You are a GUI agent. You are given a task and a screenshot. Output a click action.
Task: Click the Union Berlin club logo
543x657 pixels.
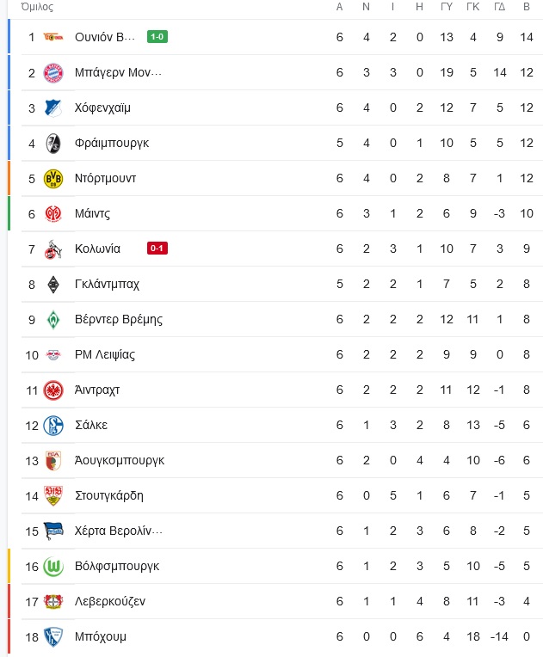pos(53,37)
